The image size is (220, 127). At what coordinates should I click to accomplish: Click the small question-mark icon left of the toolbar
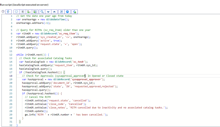click(3, 12)
